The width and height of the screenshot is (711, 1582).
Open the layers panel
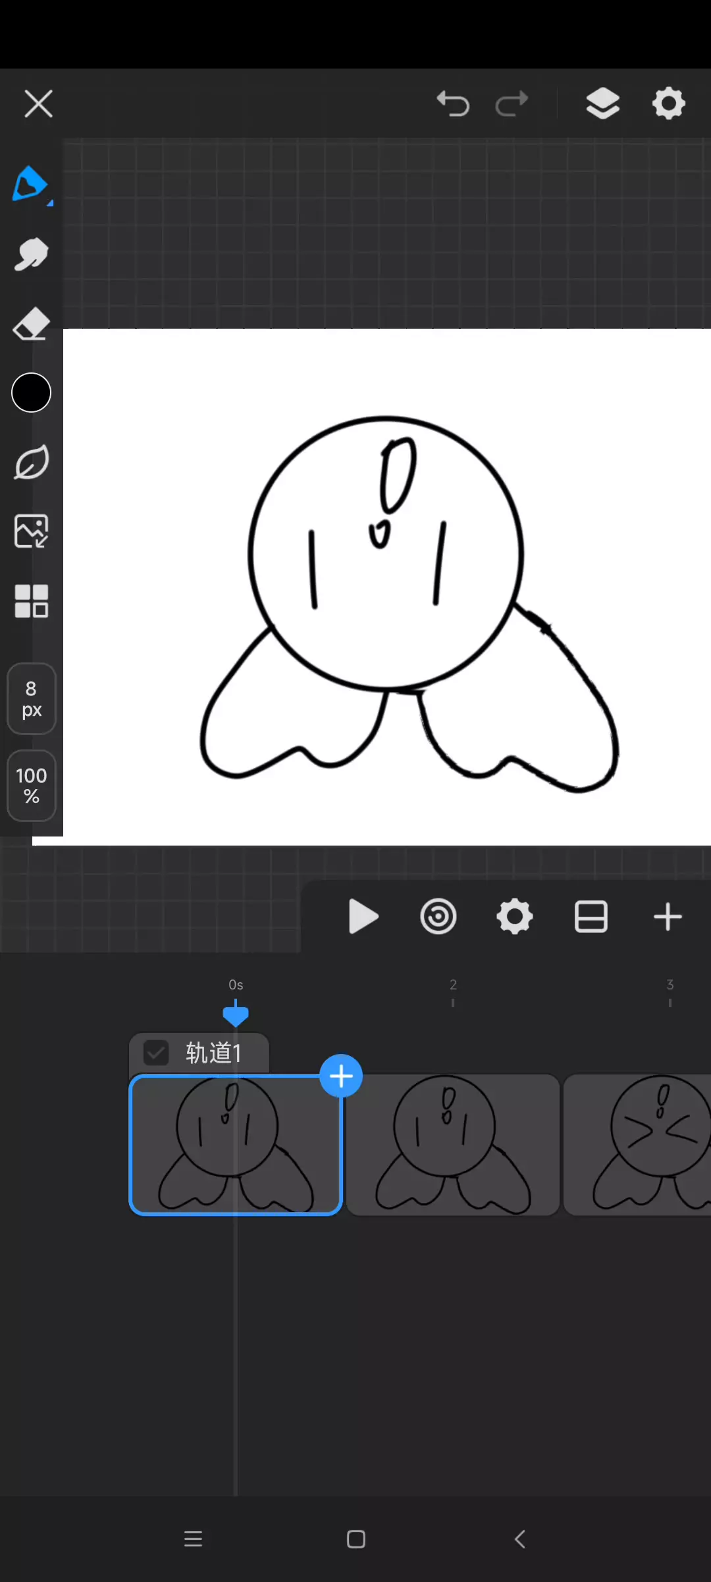603,103
